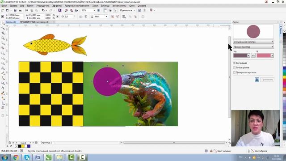Select the Artistic Media tool
Screen dimensions: 286x161
click(3, 48)
